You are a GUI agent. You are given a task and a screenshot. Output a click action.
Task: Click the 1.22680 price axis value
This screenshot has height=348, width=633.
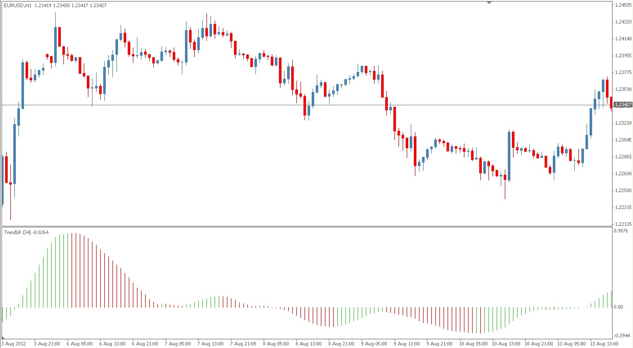click(624, 174)
